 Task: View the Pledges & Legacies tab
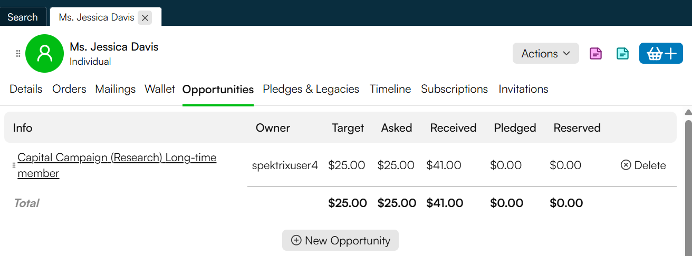(311, 89)
